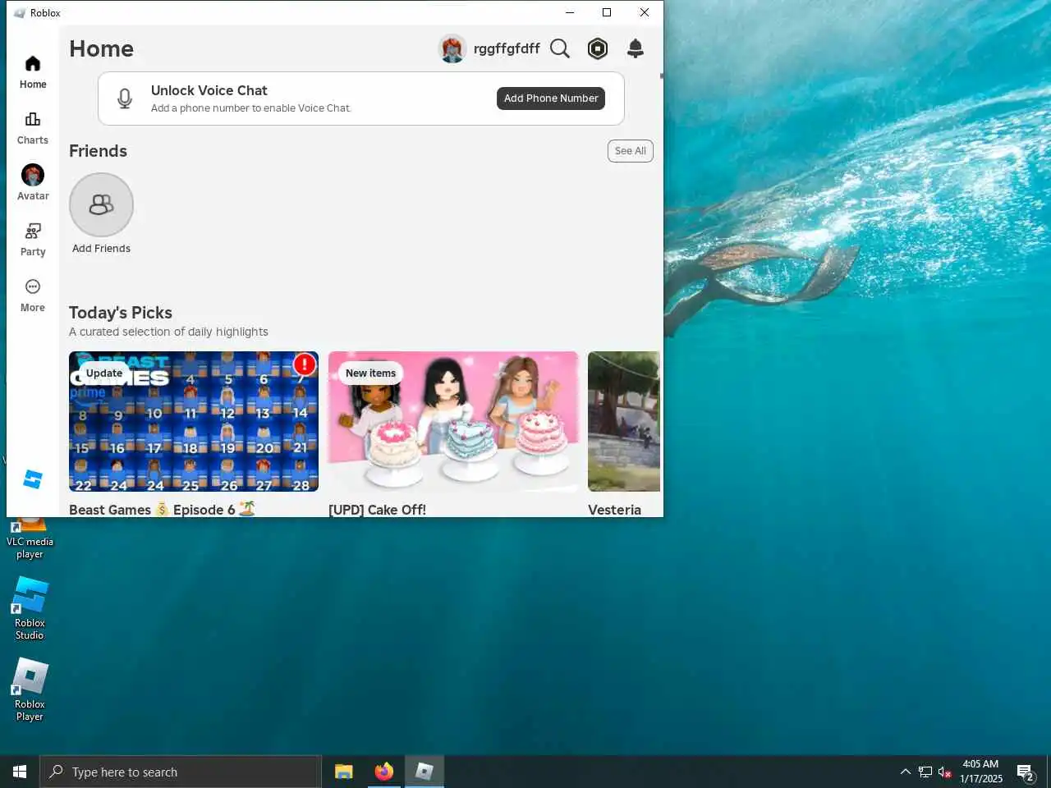Screen dimensions: 1051x788
Task: Click the Home page title
Action: tap(101, 49)
